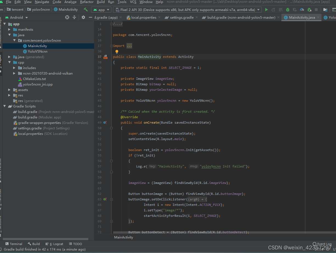Click the MainActivity breadcrumb in navigation bar
This screenshot has height=253, width=336.
66,10
